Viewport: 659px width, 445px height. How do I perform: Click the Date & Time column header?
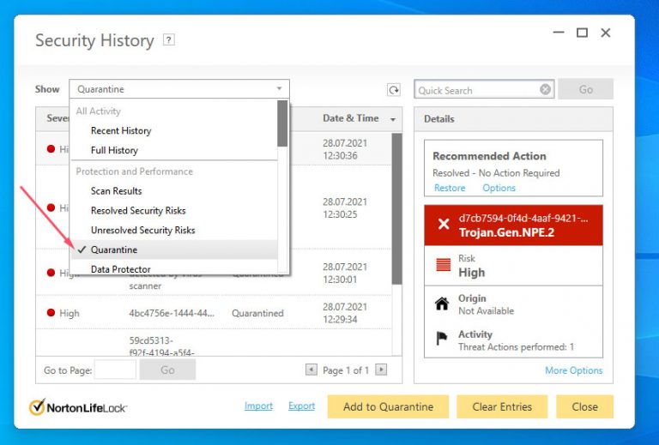pos(350,118)
